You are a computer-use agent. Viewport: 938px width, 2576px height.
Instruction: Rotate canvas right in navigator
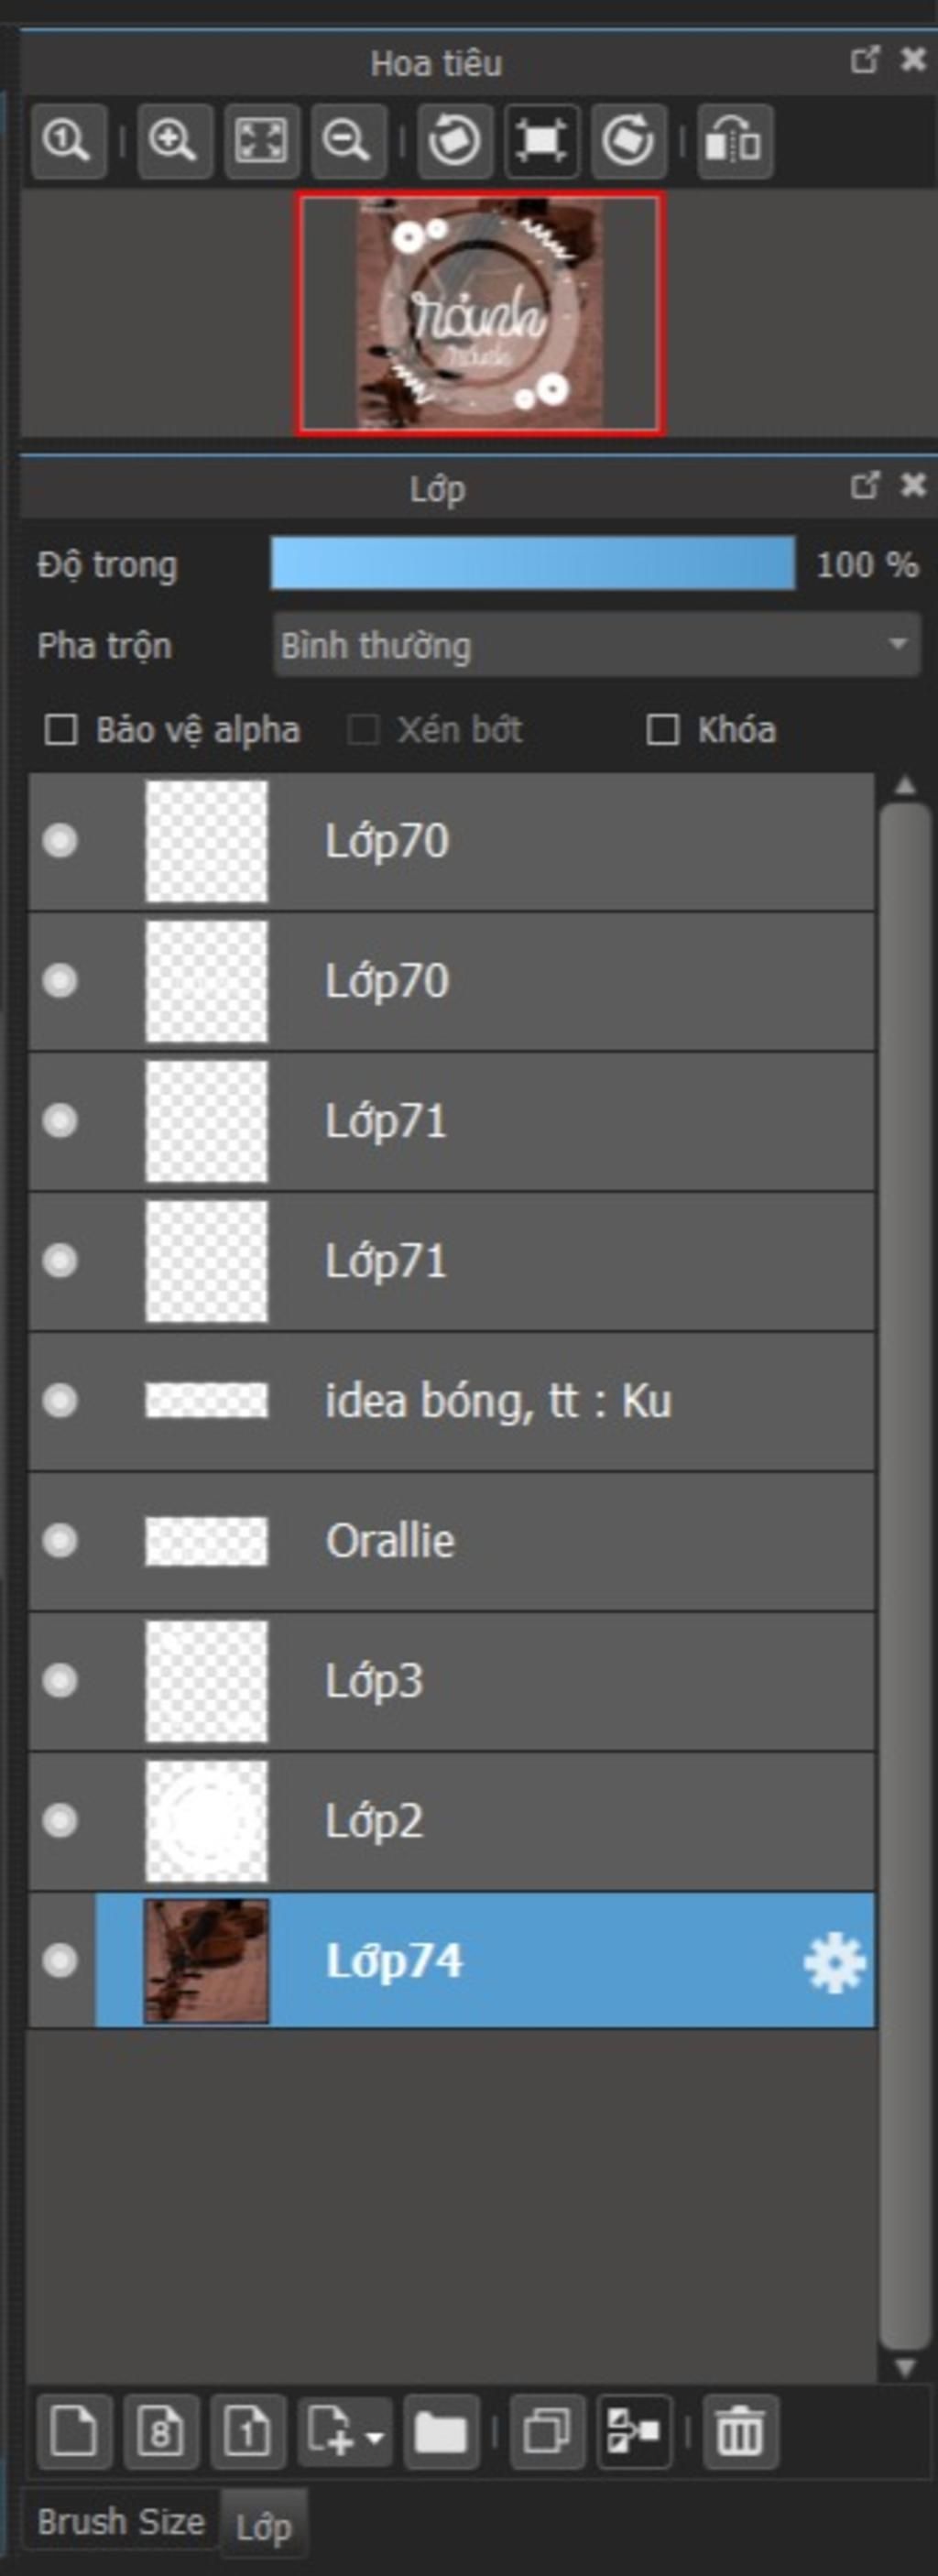[x=628, y=141]
